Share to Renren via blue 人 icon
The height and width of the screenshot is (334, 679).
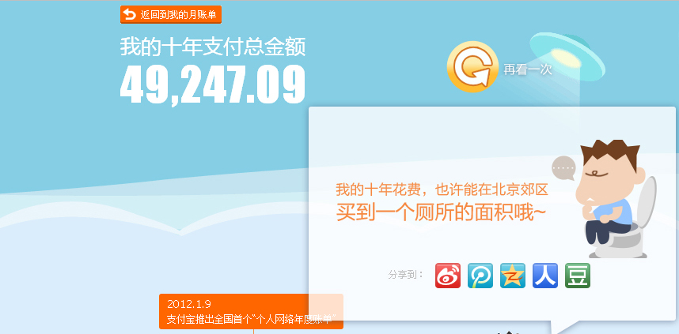[545, 276]
